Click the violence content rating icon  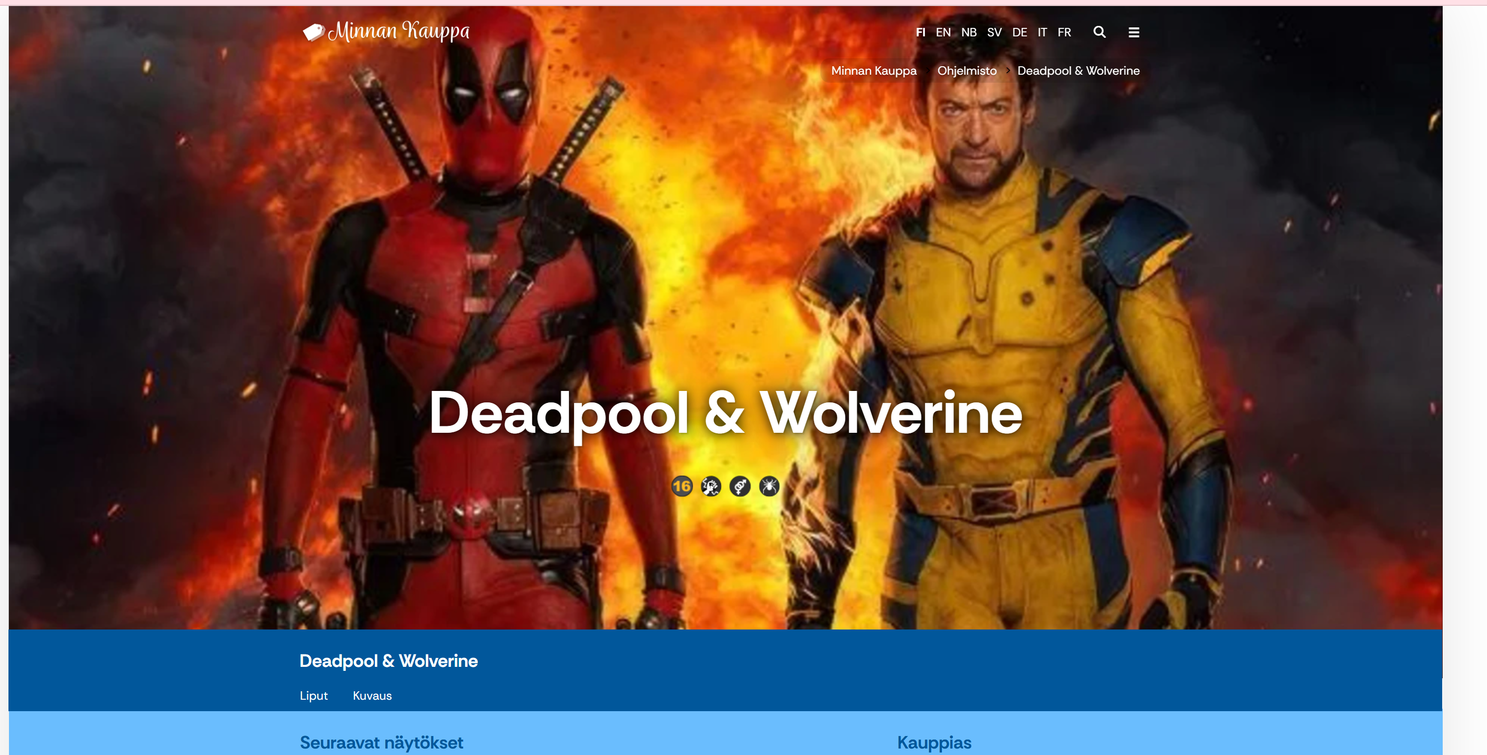click(710, 486)
